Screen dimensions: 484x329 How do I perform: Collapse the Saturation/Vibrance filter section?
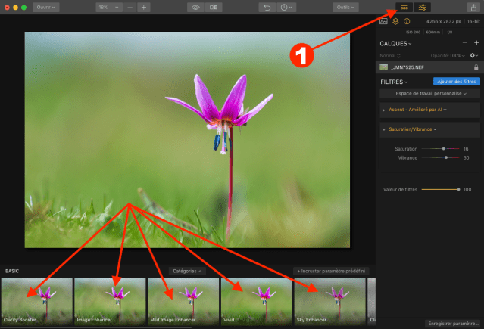(x=383, y=129)
